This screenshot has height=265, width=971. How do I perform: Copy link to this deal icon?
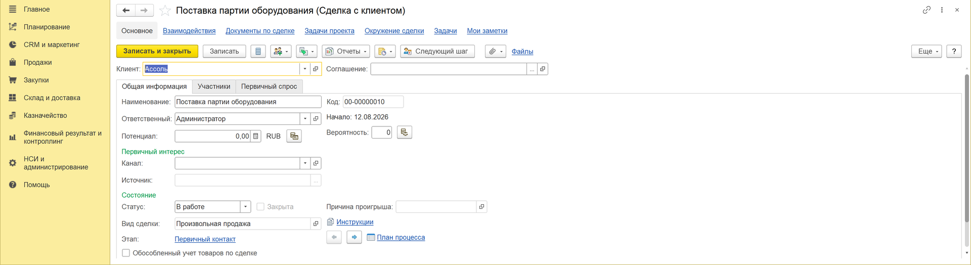[926, 10]
